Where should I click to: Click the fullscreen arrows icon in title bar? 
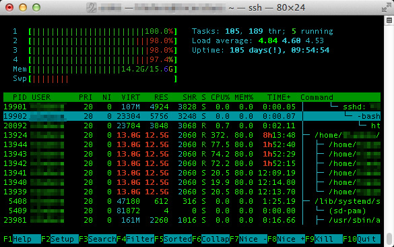(x=386, y=7)
